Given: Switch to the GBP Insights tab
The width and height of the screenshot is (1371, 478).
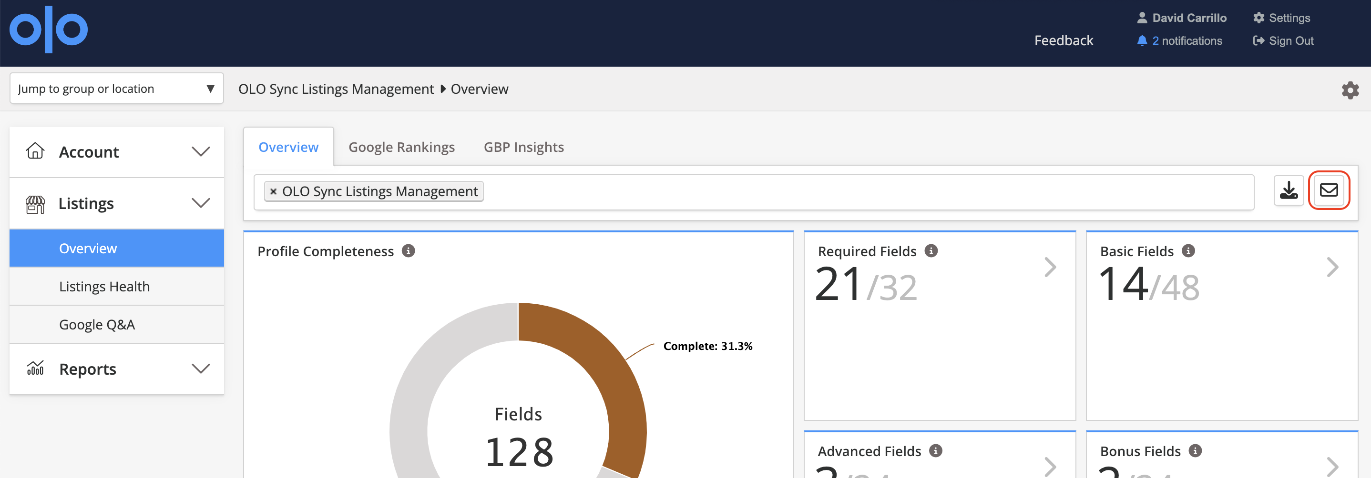Looking at the screenshot, I should pos(524,147).
